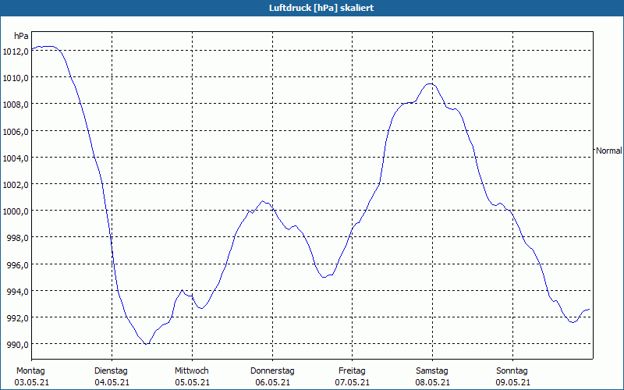Click the 'Normal' label on the right edge
Image resolution: width=624 pixels, height=390 pixels.
tap(608, 150)
